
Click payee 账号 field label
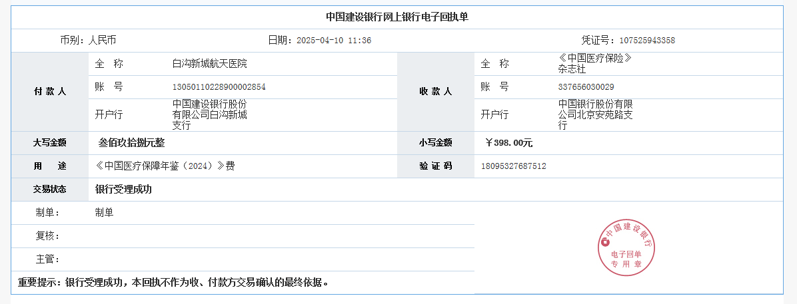(x=494, y=86)
